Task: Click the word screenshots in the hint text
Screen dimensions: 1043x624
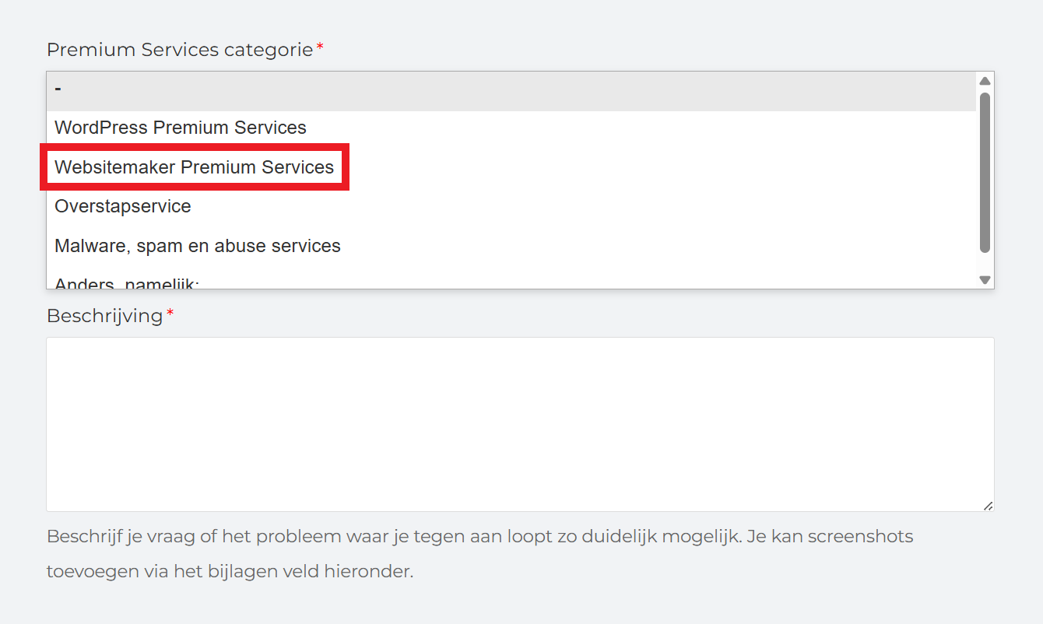Action: pos(862,536)
